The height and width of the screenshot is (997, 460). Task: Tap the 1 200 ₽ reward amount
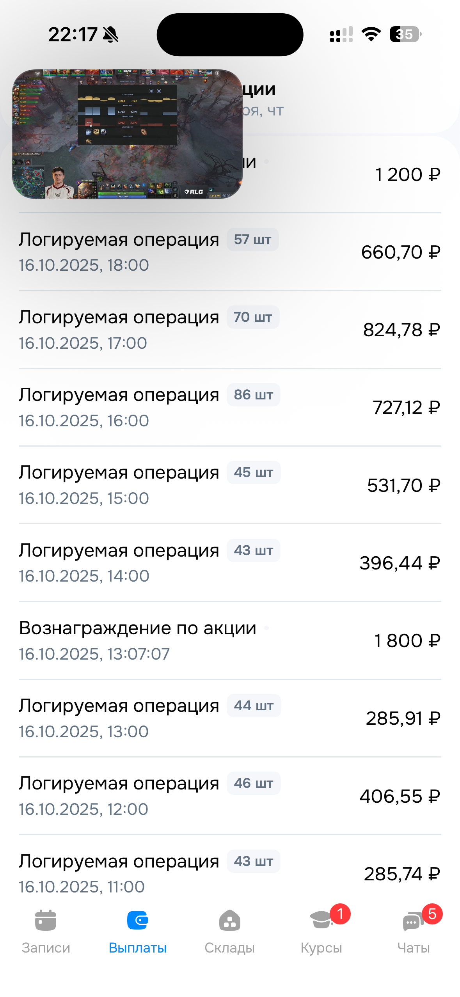(407, 174)
